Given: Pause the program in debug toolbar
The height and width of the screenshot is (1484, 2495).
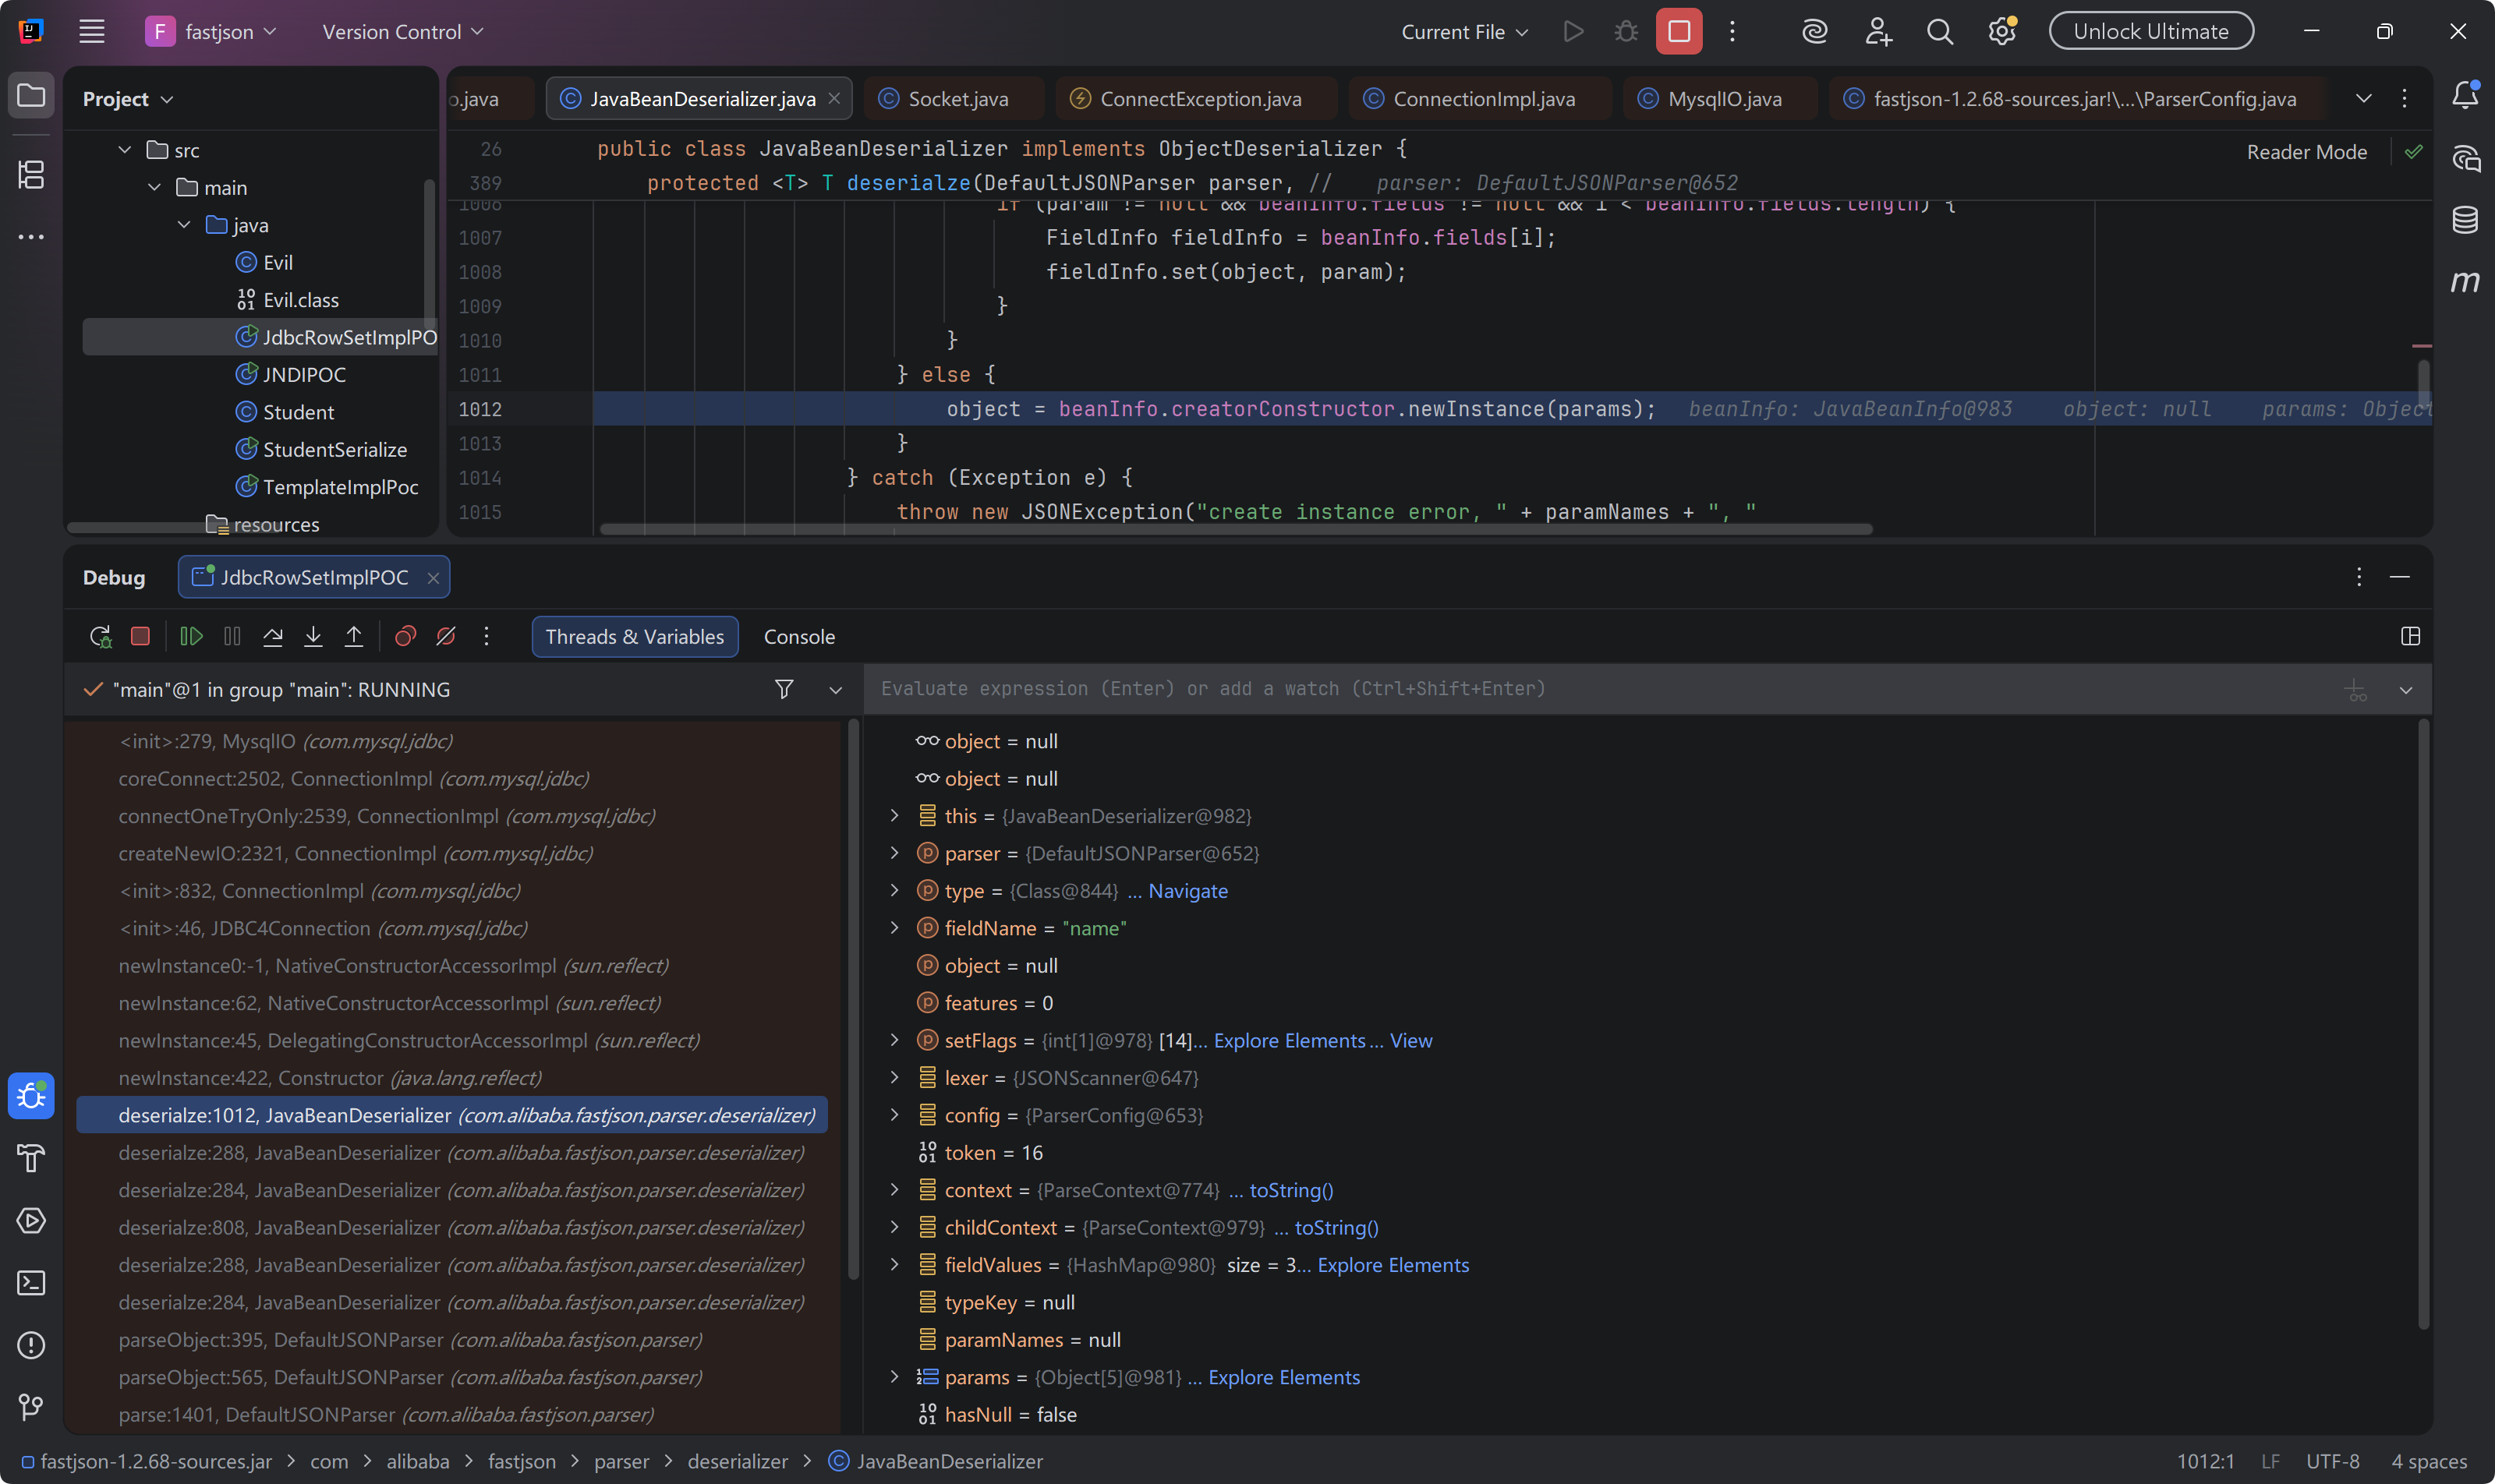Looking at the screenshot, I should 232,636.
